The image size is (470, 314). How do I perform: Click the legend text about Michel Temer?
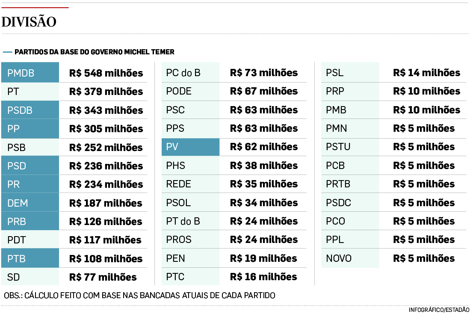click(x=95, y=52)
